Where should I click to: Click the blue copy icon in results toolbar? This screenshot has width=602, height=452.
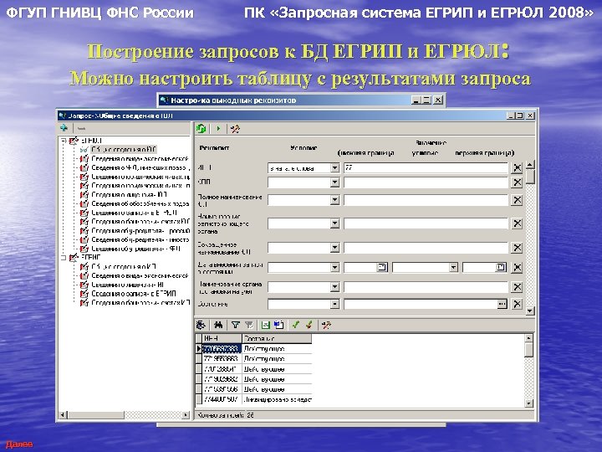(278, 325)
